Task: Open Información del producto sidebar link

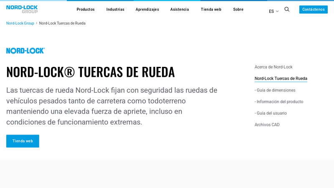Action: pos(279,102)
